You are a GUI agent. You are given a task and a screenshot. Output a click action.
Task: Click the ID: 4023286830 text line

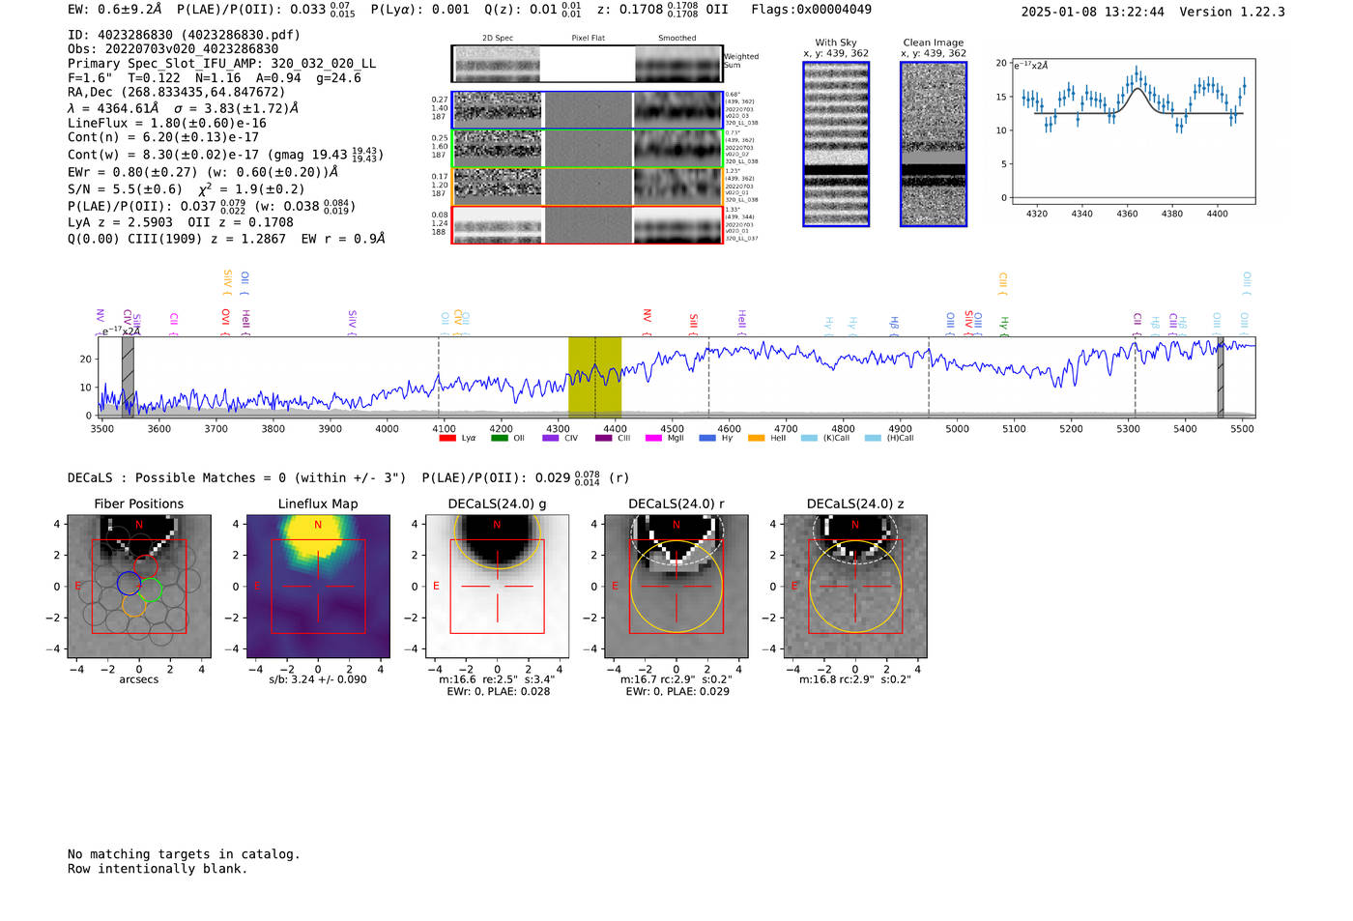click(x=184, y=35)
